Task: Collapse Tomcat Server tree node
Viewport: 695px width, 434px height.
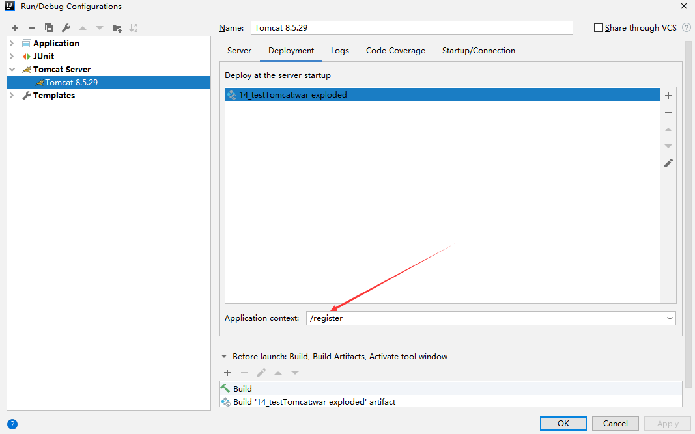Action: pyautogui.click(x=12, y=70)
